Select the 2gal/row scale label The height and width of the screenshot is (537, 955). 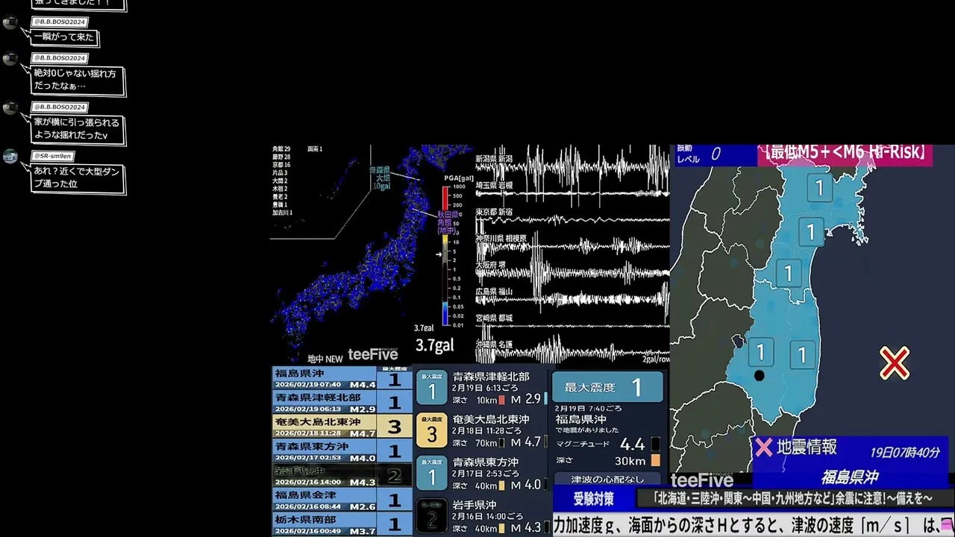pyautogui.click(x=655, y=359)
